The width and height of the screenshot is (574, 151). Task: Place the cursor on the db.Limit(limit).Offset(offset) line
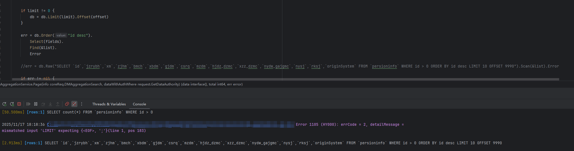69,17
